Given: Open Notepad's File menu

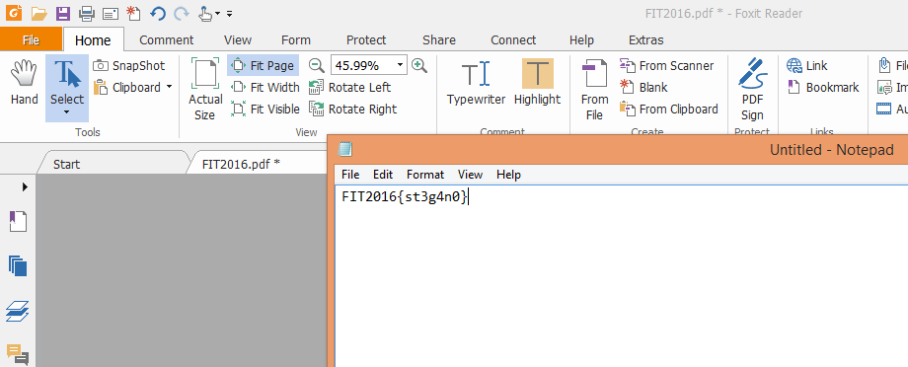Looking at the screenshot, I should point(350,175).
